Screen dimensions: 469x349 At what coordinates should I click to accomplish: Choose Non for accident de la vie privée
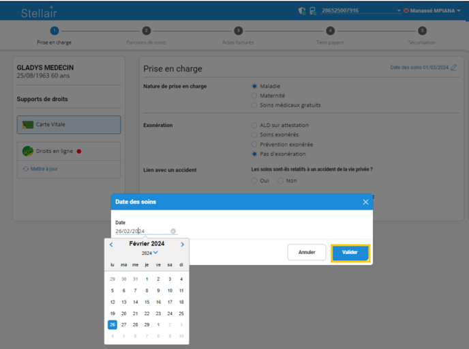tap(280, 181)
